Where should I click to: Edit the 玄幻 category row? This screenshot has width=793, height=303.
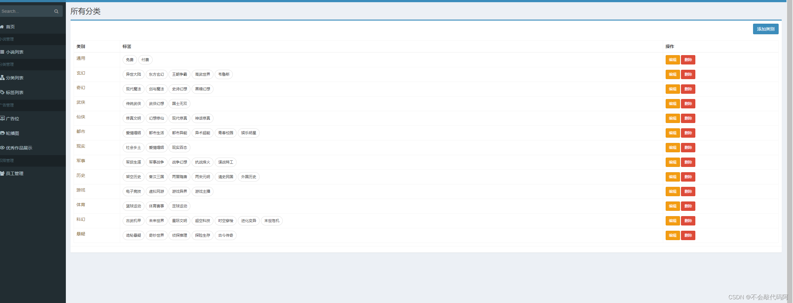tap(673, 74)
